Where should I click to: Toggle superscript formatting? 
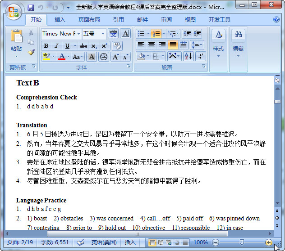[105, 46]
